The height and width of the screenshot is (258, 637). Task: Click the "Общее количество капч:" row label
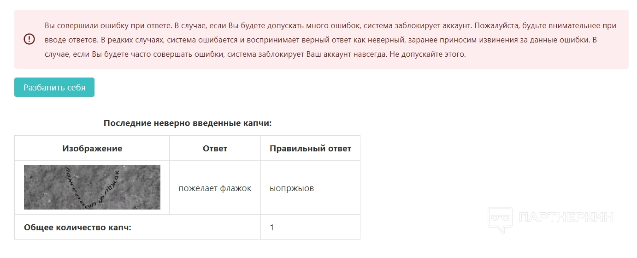77,227
